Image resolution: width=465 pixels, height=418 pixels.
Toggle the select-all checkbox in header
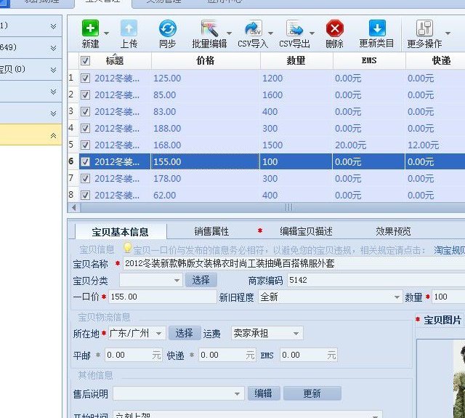[85, 61]
